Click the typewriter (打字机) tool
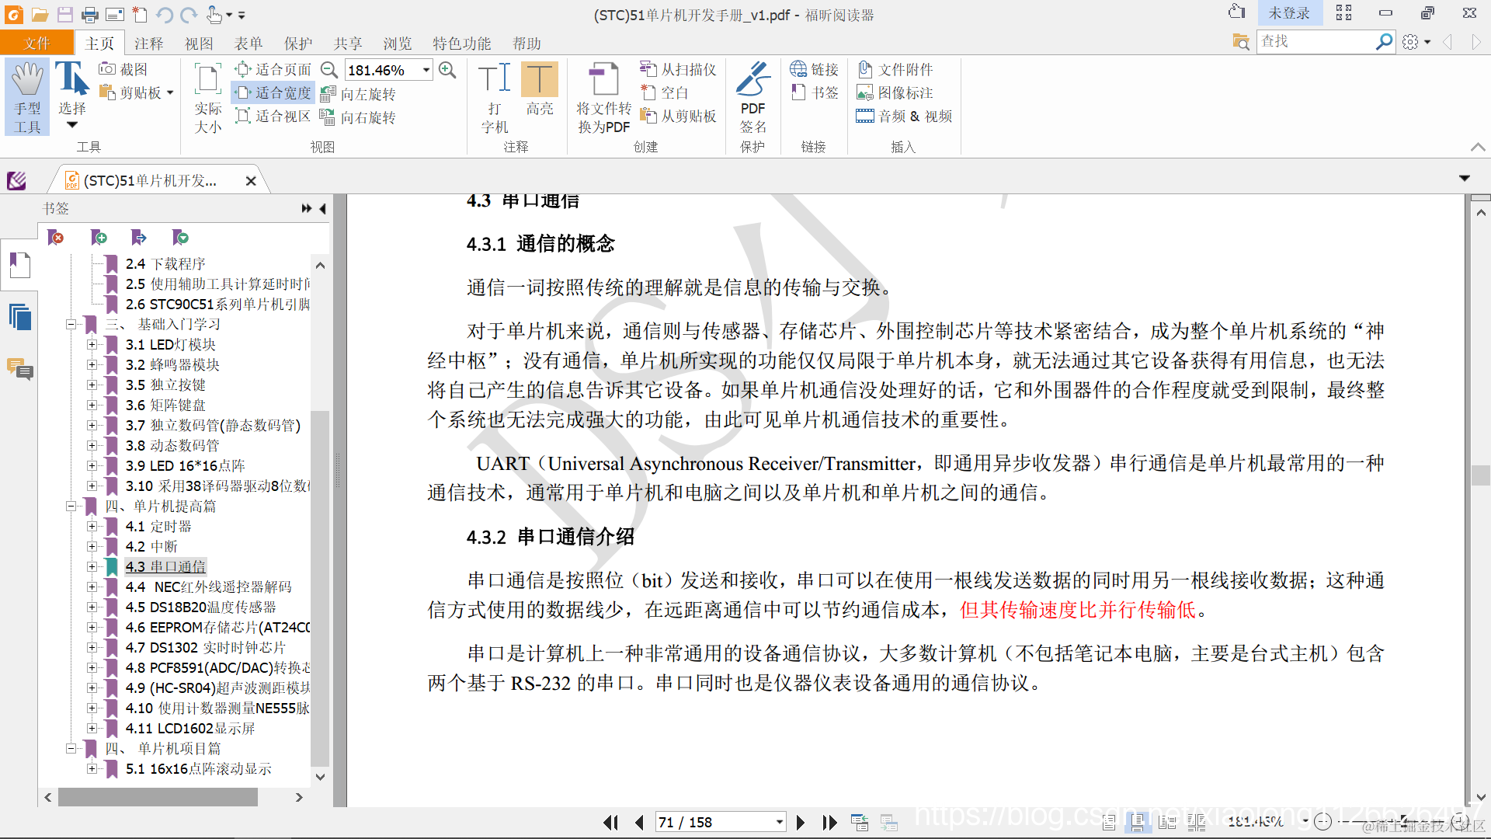 [x=494, y=96]
